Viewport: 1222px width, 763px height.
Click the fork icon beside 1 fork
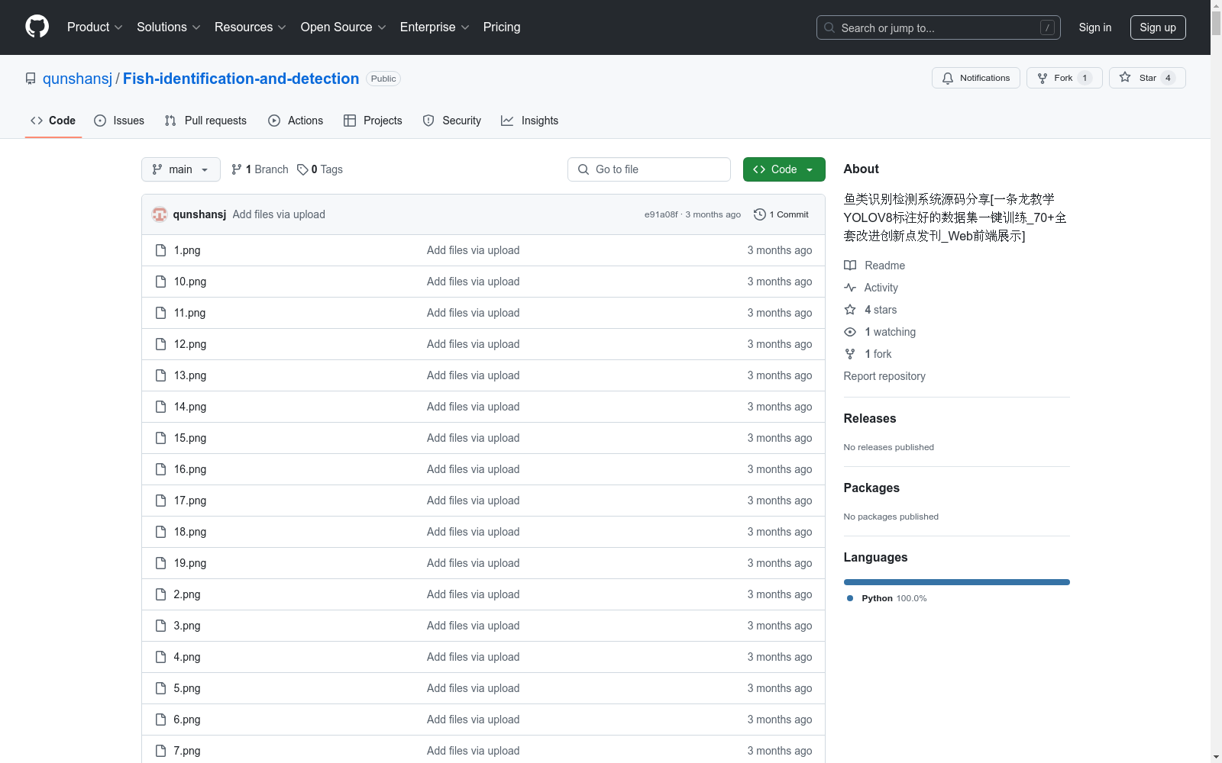(850, 354)
